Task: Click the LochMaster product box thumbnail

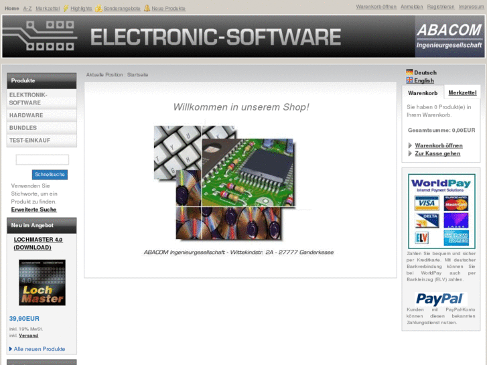Action: click(42, 283)
